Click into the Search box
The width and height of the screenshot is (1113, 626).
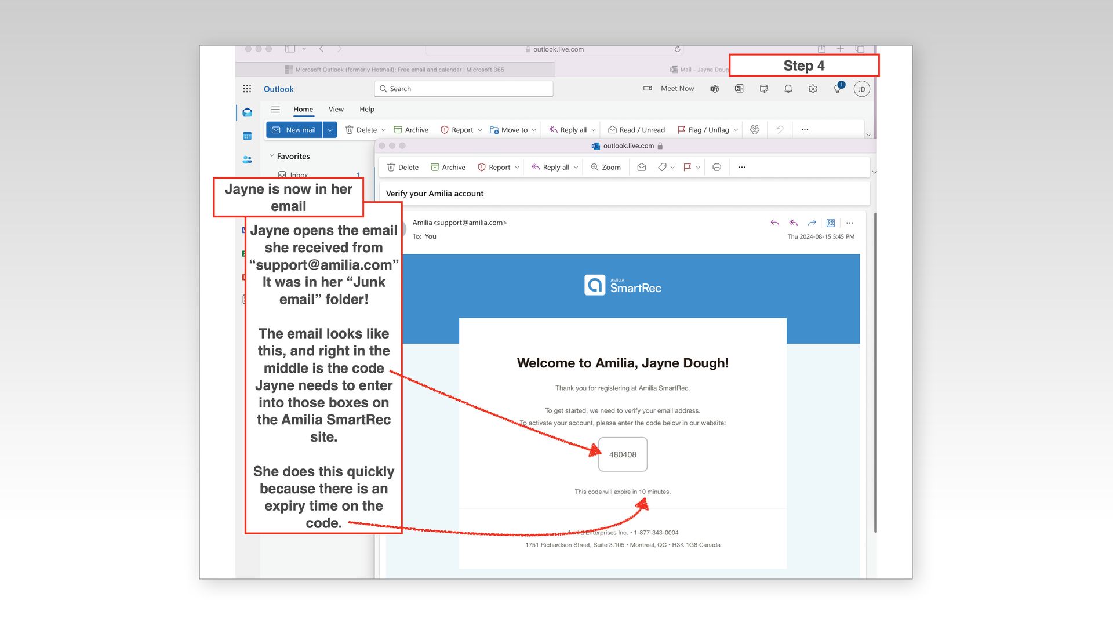click(464, 89)
